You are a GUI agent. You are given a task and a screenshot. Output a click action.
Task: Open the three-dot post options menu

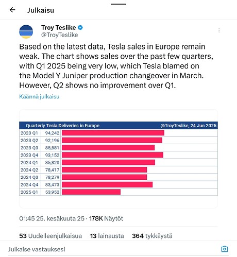(219, 30)
